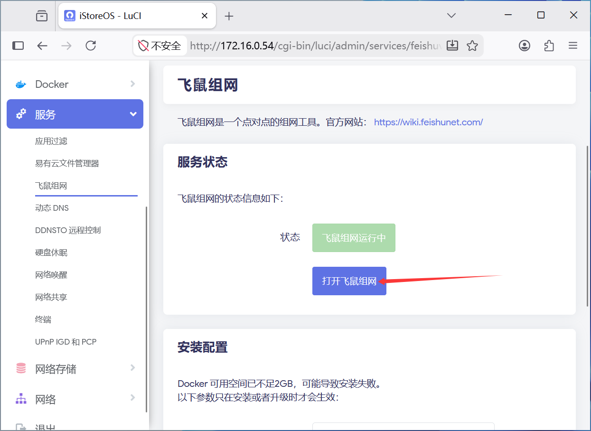
Task: Click the 服务状态 section heading
Action: tap(203, 162)
